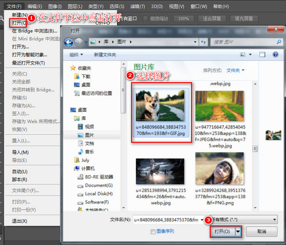
Task: Open Recent Places (最近访问的位置)
Action: [93, 93]
